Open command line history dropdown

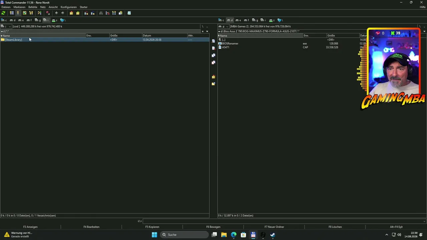(424, 221)
